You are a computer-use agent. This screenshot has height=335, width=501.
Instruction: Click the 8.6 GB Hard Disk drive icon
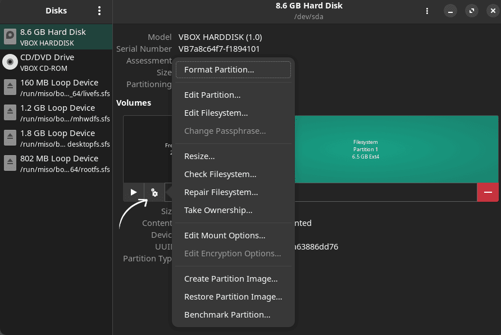tap(9, 37)
